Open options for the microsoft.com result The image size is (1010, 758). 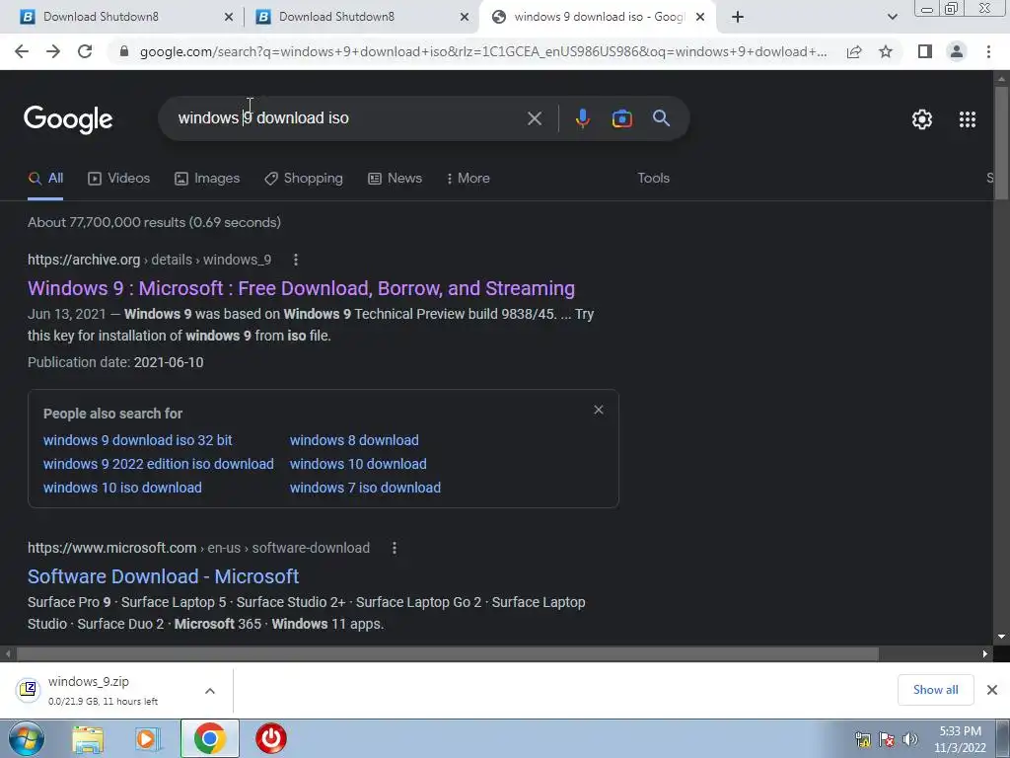pos(395,548)
